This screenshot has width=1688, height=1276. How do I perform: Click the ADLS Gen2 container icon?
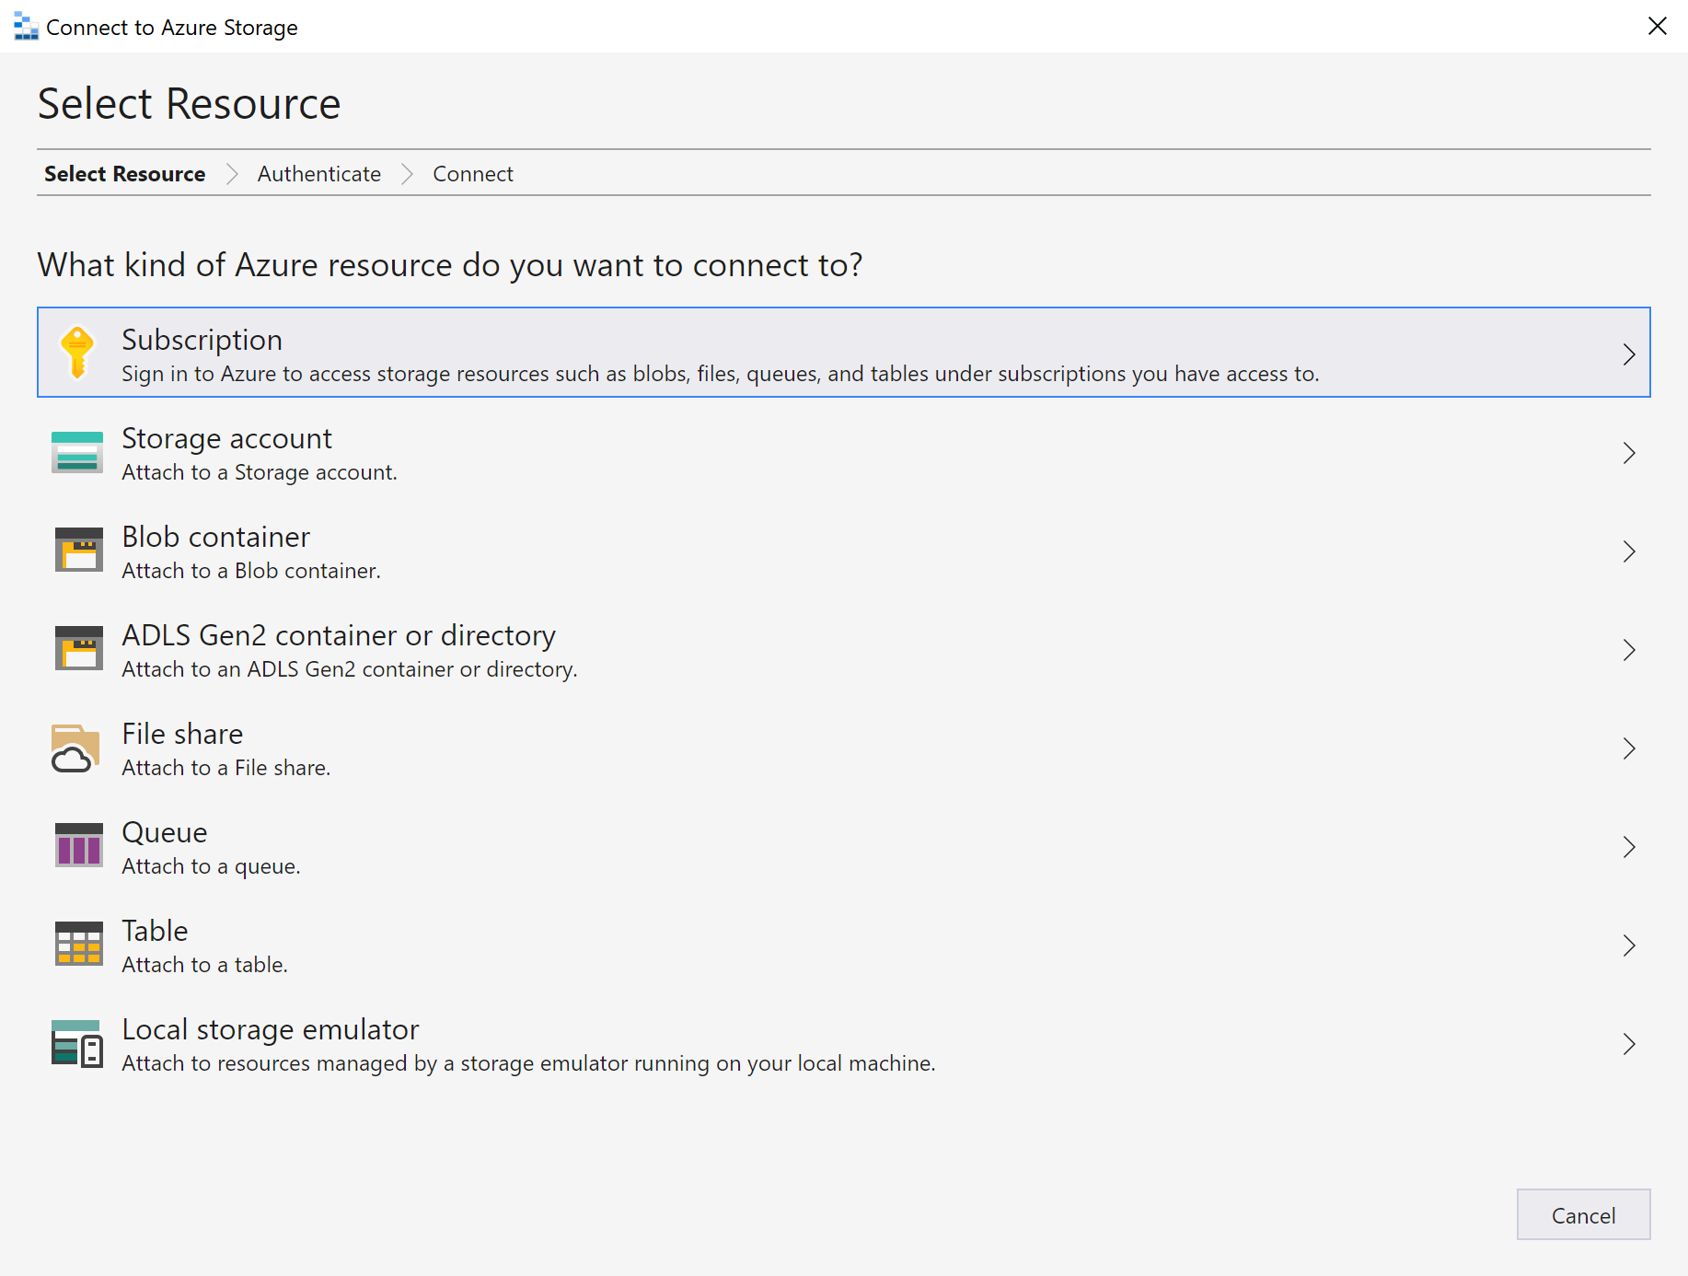tap(77, 649)
